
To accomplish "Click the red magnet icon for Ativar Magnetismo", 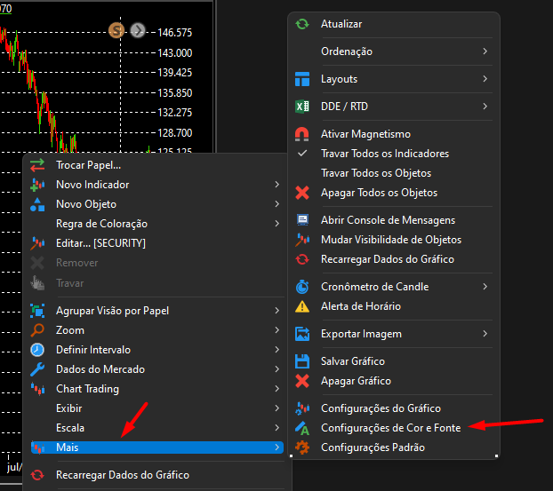I will point(302,134).
